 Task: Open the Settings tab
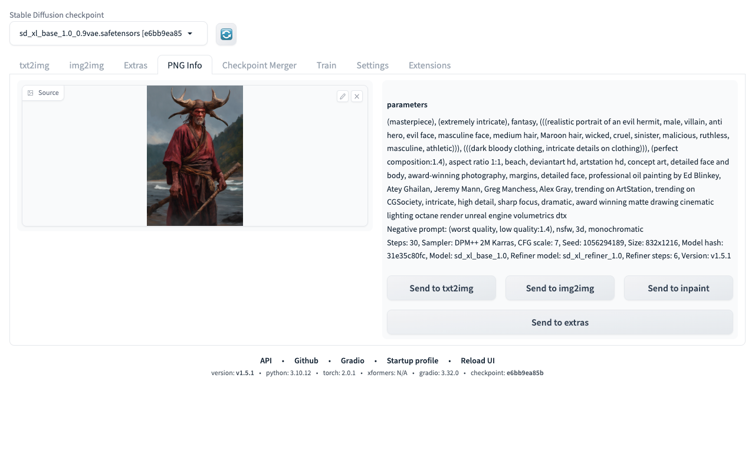[372, 65]
